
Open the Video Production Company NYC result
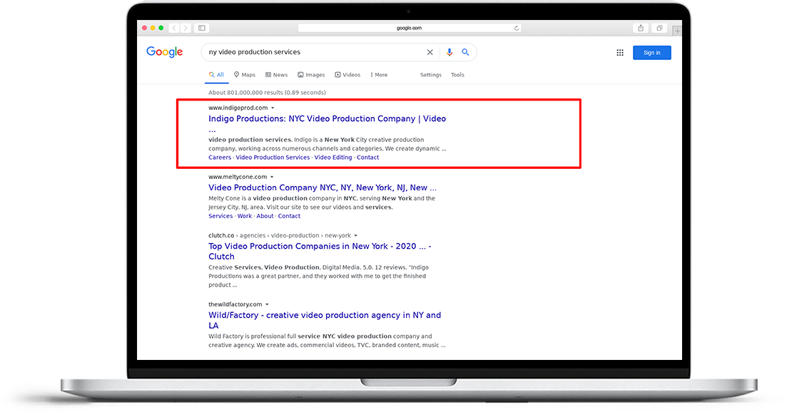(323, 187)
